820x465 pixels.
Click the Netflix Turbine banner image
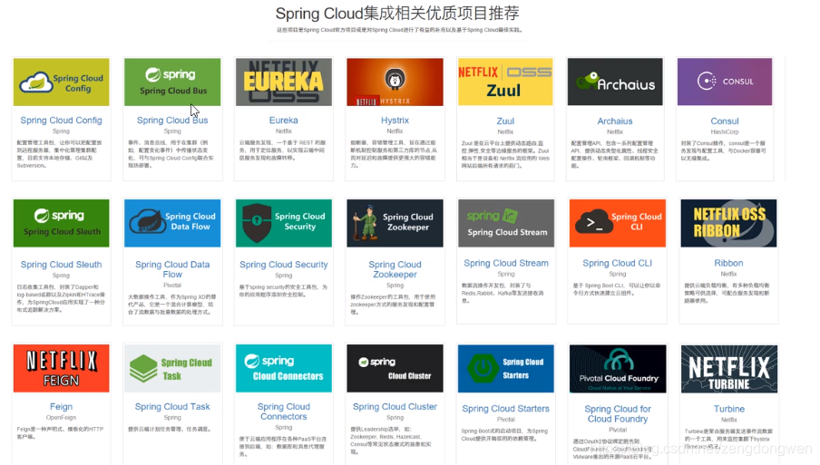[729, 369]
